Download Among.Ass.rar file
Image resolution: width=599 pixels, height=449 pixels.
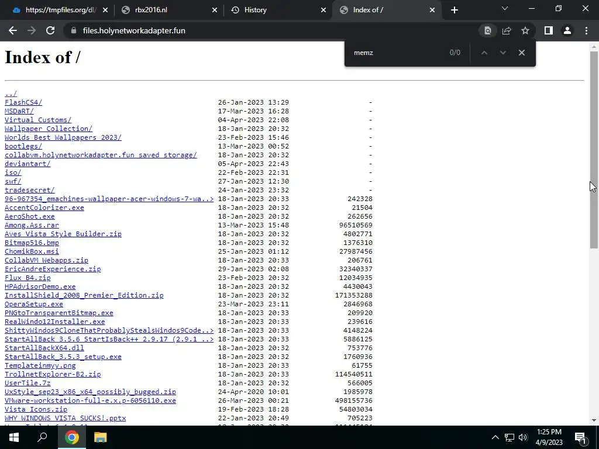coord(32,225)
